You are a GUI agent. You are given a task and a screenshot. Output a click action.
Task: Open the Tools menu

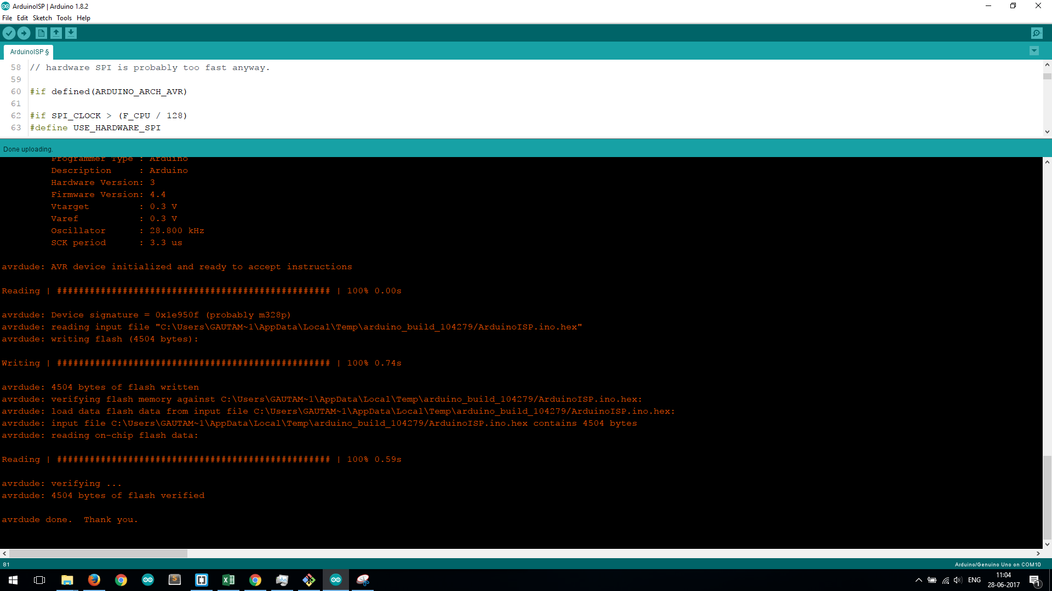(64, 18)
